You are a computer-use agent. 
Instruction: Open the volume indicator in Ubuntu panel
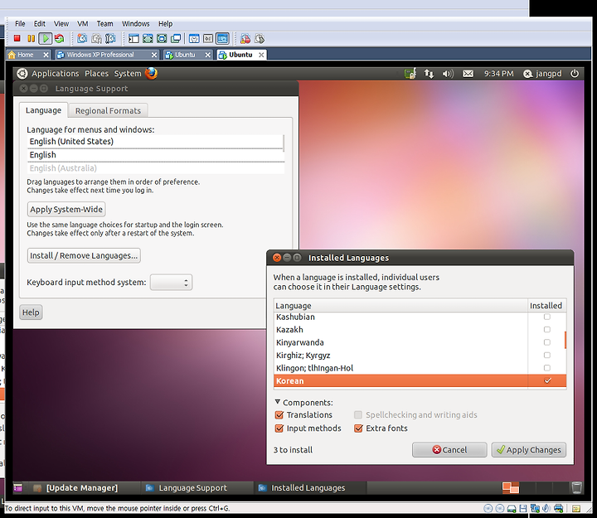448,74
